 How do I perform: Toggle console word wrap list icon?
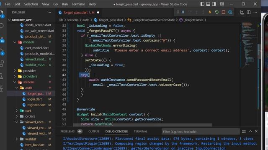click(244, 132)
